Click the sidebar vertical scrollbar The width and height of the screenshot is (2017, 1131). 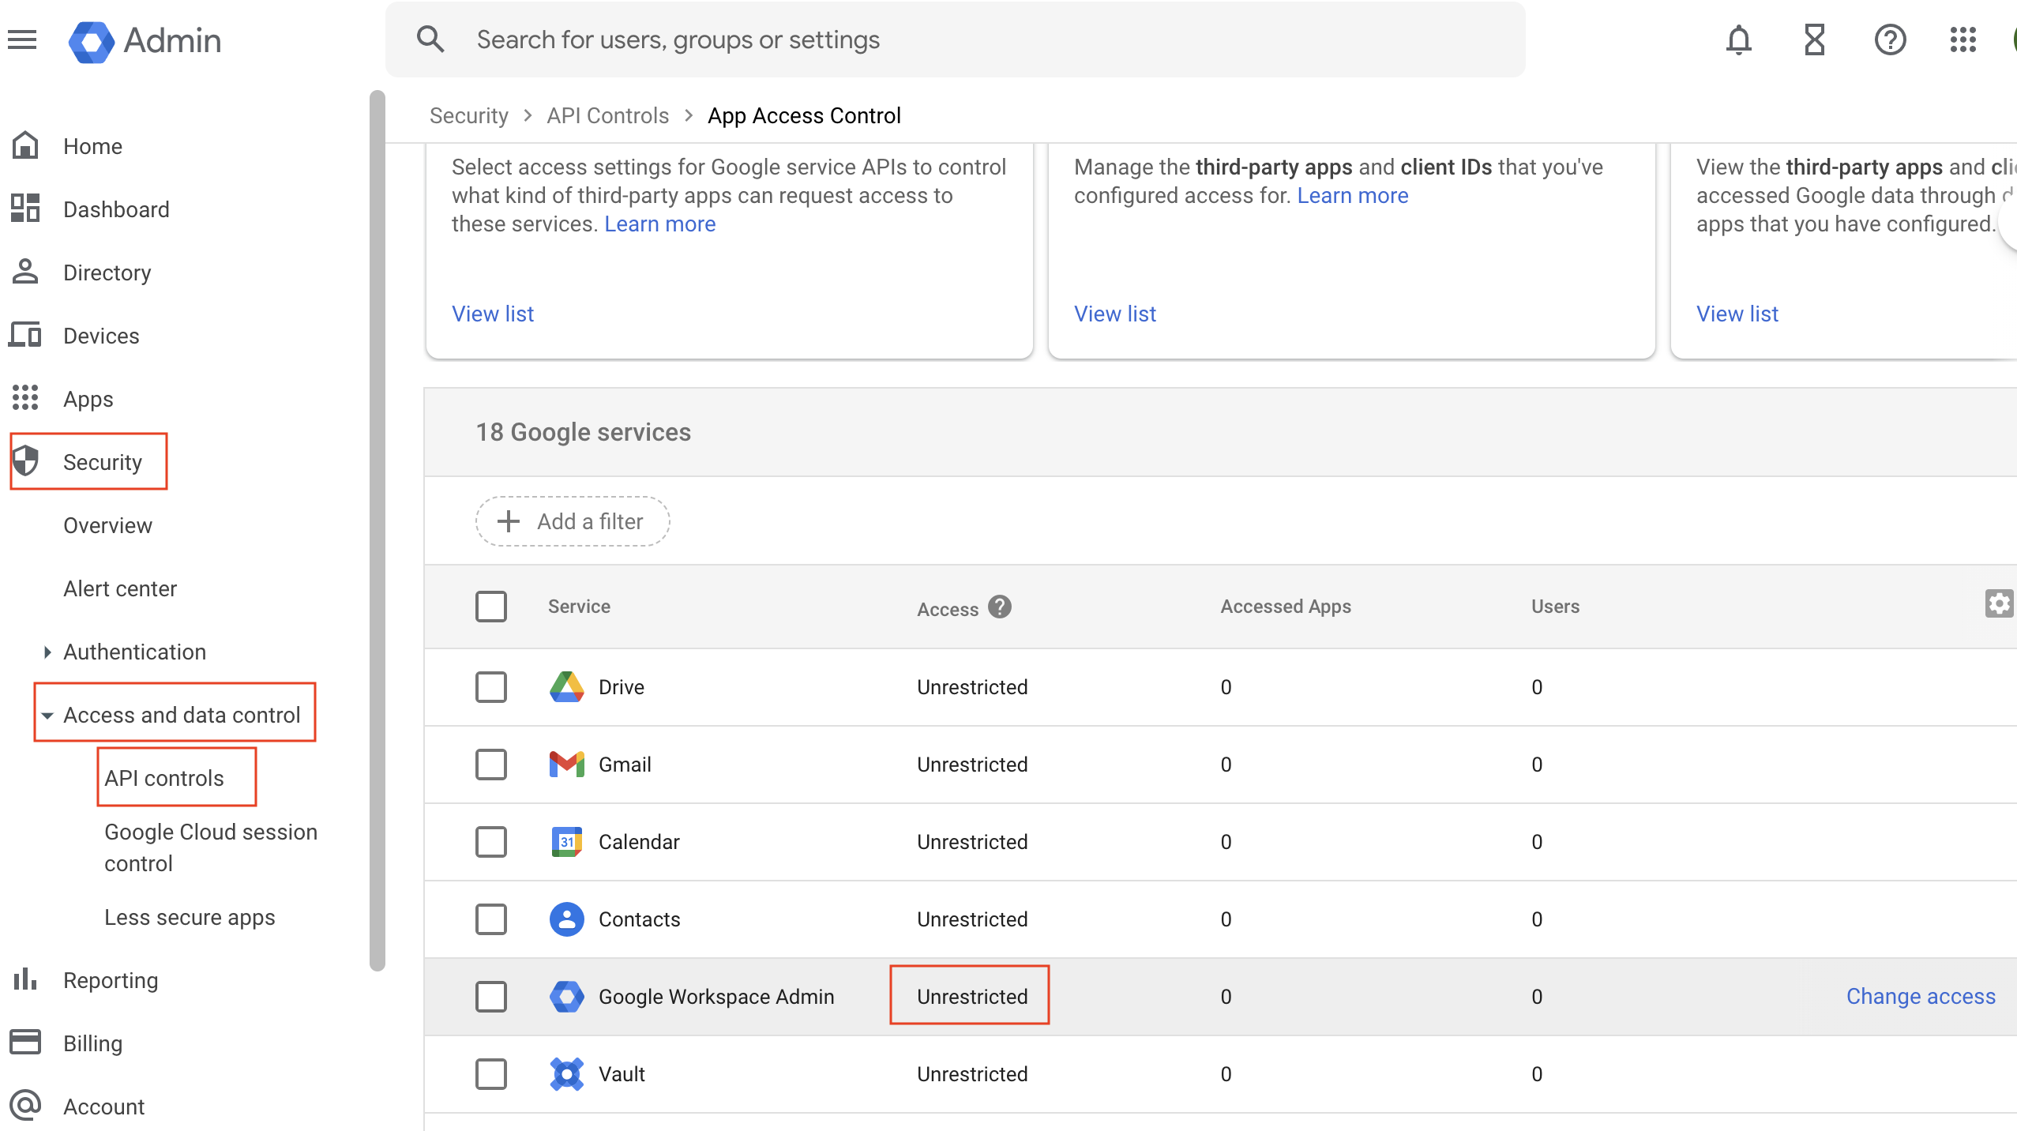click(x=377, y=529)
